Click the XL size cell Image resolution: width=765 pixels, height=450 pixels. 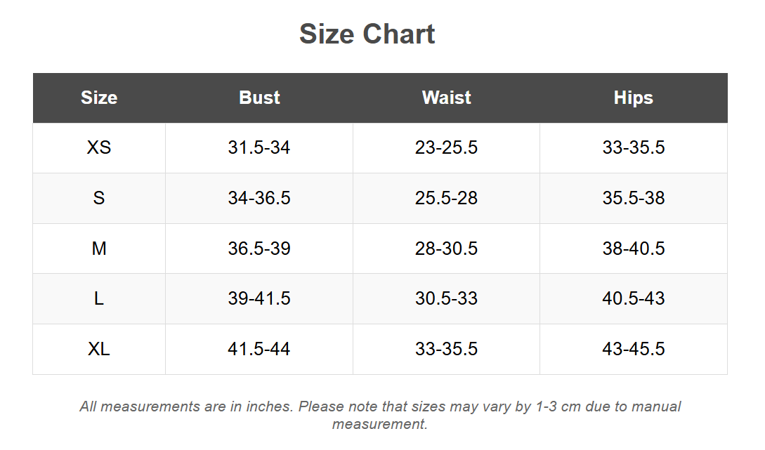(x=99, y=349)
